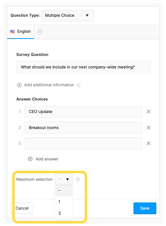Delete the empty third answer choice

coord(148,143)
